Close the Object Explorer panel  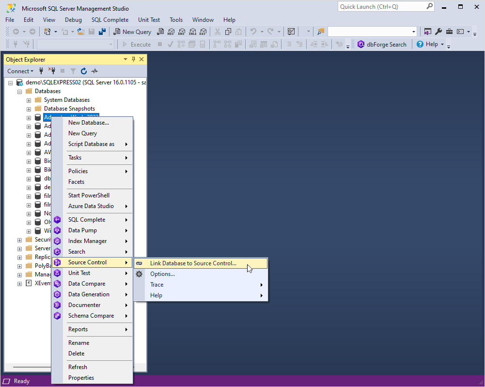141,60
